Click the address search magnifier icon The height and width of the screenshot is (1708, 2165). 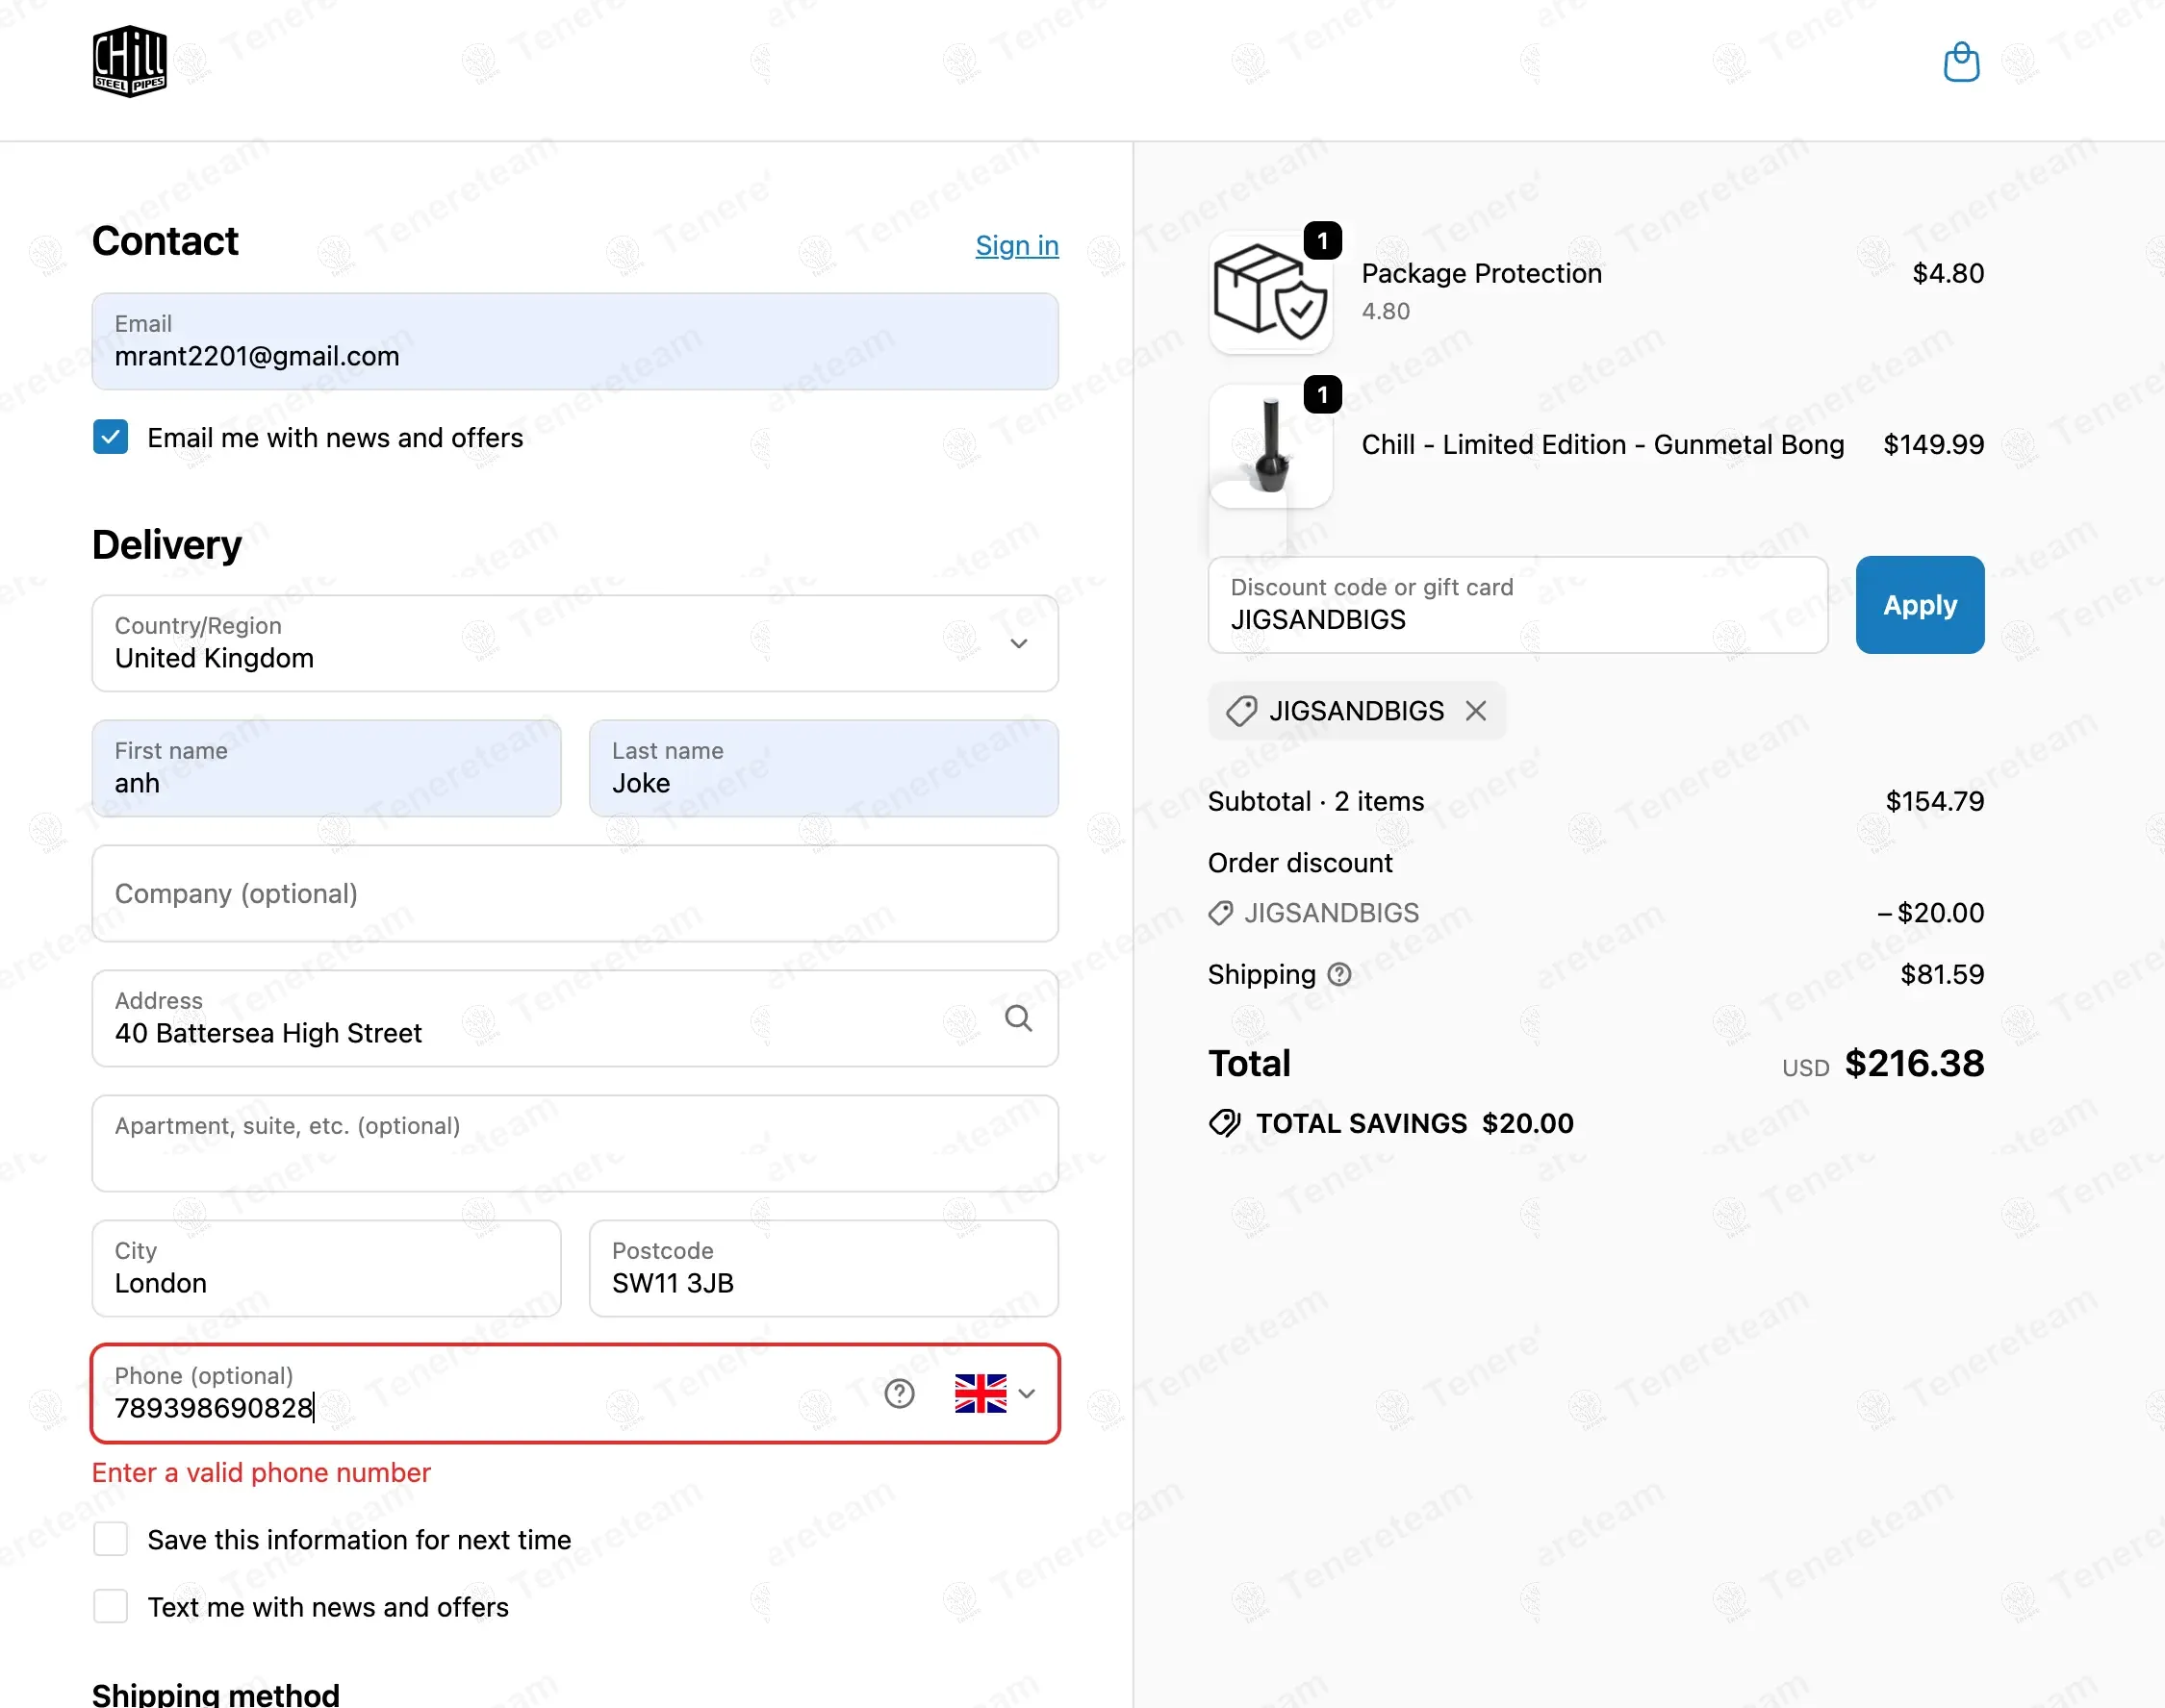(x=1018, y=1018)
